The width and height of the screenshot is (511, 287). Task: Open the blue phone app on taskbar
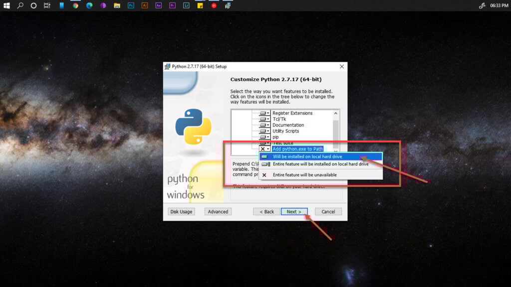61,5
